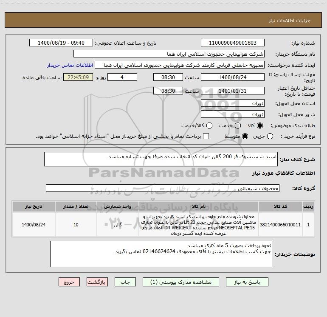Click the need number field 1100090049001803
This screenshot has height=317, width=327.
[233, 43]
